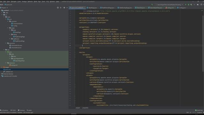
Task: Switch to BasePage.java tab
Action: [92, 8]
